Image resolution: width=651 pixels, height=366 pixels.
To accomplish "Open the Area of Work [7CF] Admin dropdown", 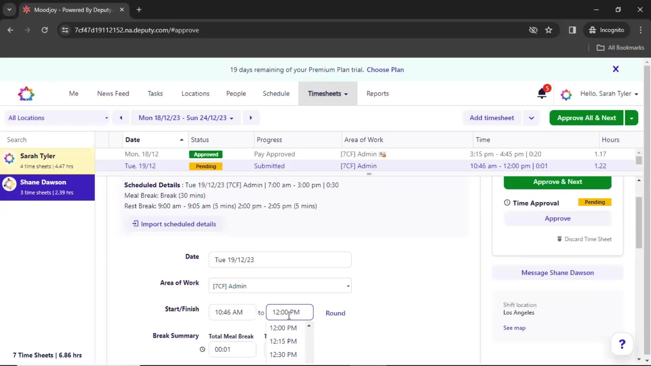I will [x=280, y=286].
